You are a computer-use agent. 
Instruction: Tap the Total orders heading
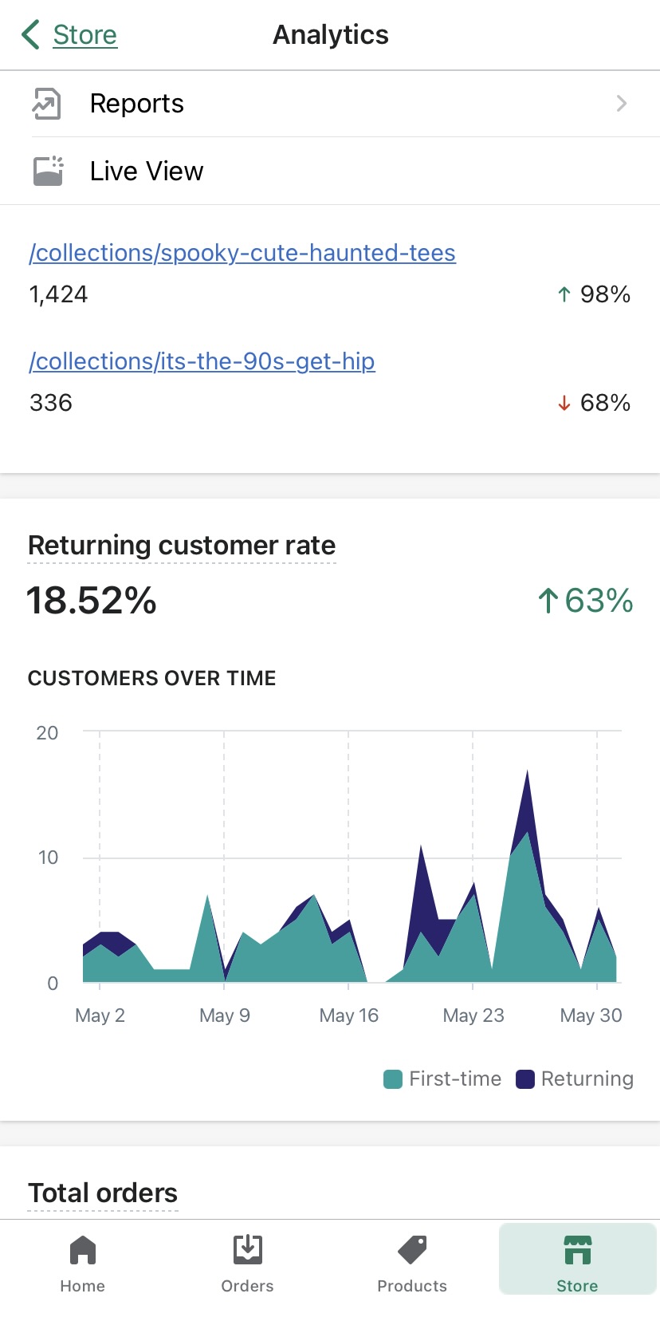click(103, 1193)
